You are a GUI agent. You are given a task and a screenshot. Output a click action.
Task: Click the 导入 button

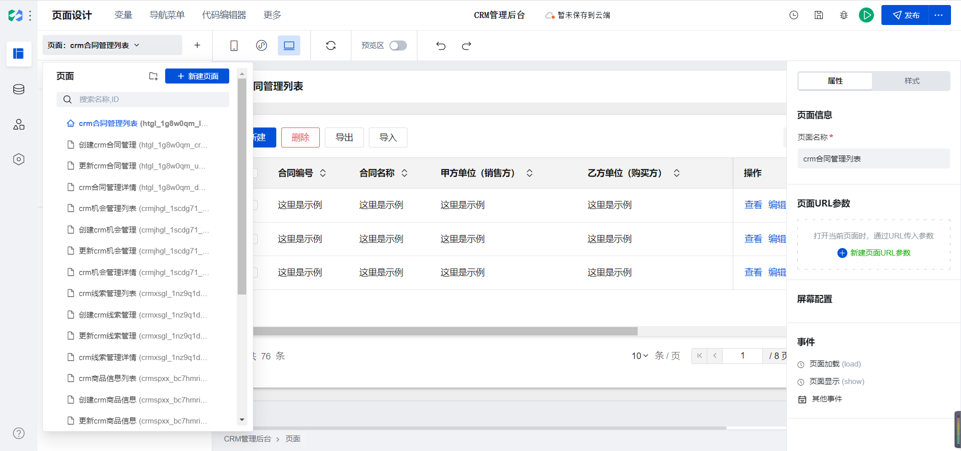pos(388,137)
